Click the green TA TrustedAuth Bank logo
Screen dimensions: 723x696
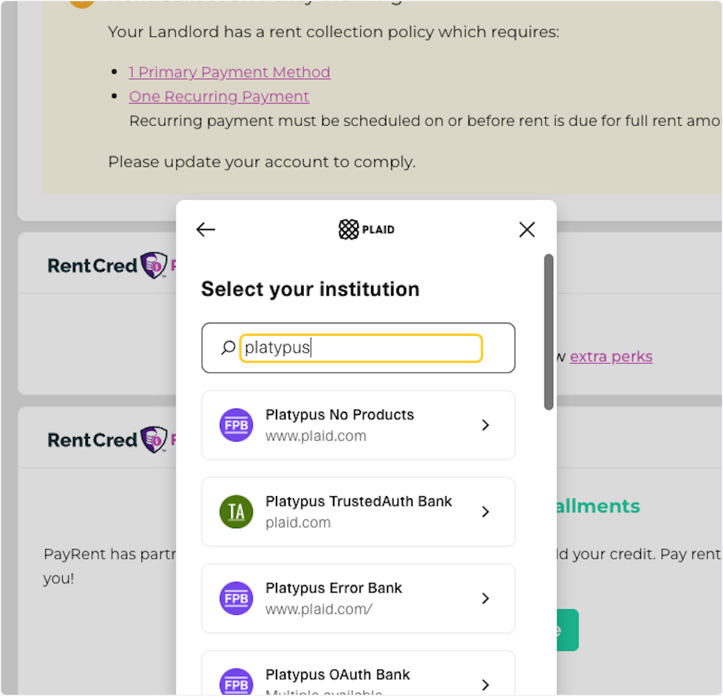pos(236,512)
